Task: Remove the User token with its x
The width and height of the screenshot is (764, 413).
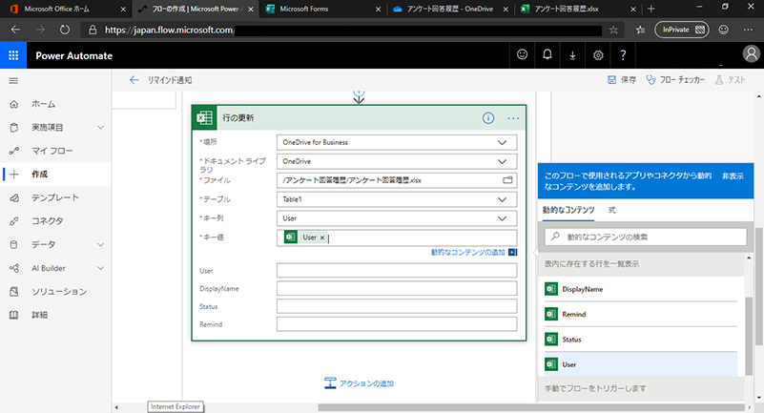Action: click(322, 237)
